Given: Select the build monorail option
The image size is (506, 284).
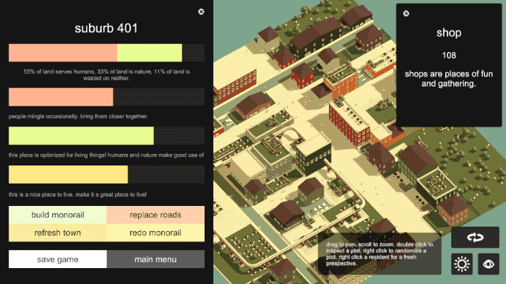Looking at the screenshot, I should [x=57, y=215].
